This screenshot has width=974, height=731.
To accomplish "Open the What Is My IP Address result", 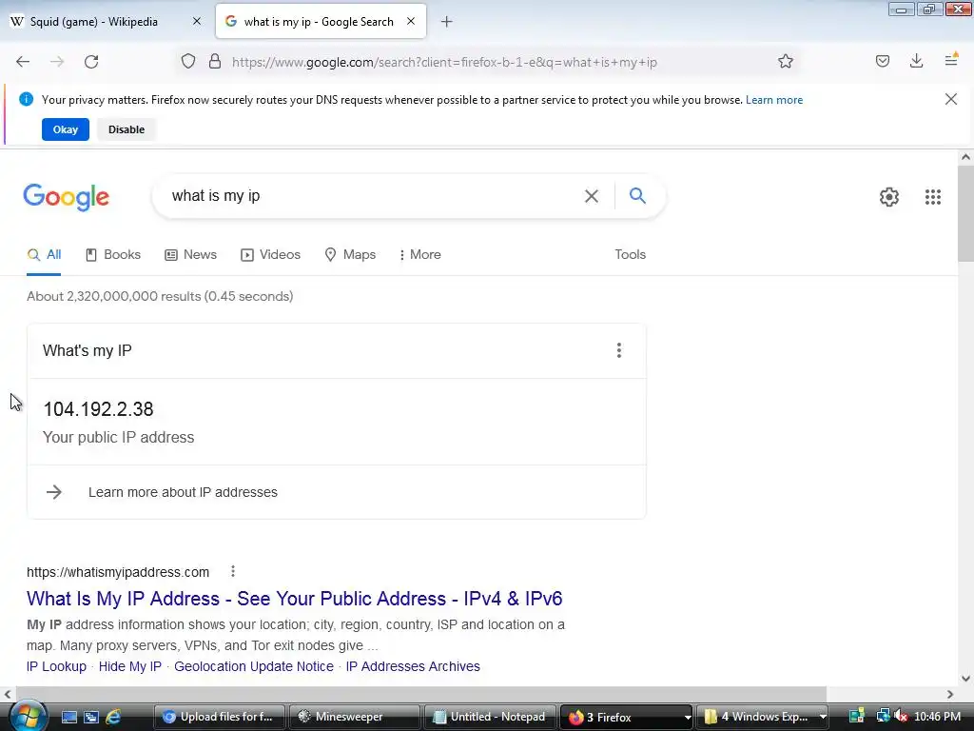I will click(x=295, y=599).
